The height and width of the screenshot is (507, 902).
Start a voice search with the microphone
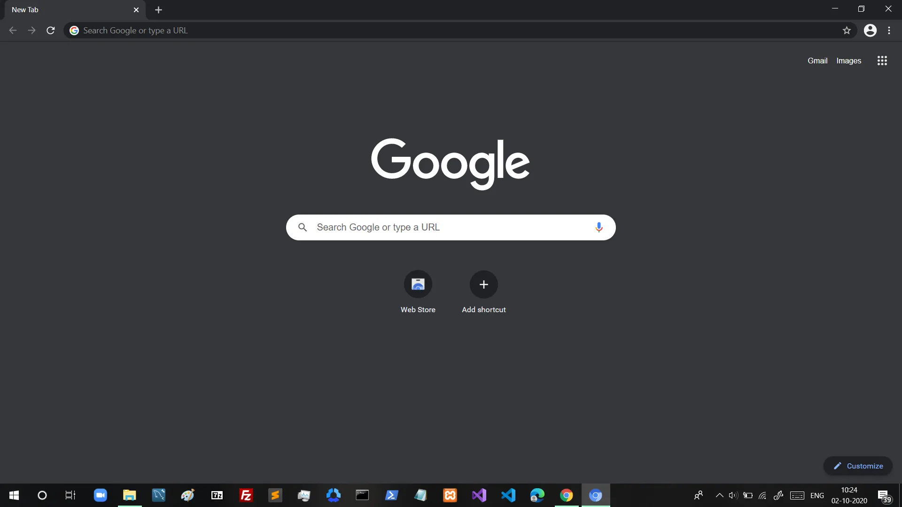click(x=599, y=227)
